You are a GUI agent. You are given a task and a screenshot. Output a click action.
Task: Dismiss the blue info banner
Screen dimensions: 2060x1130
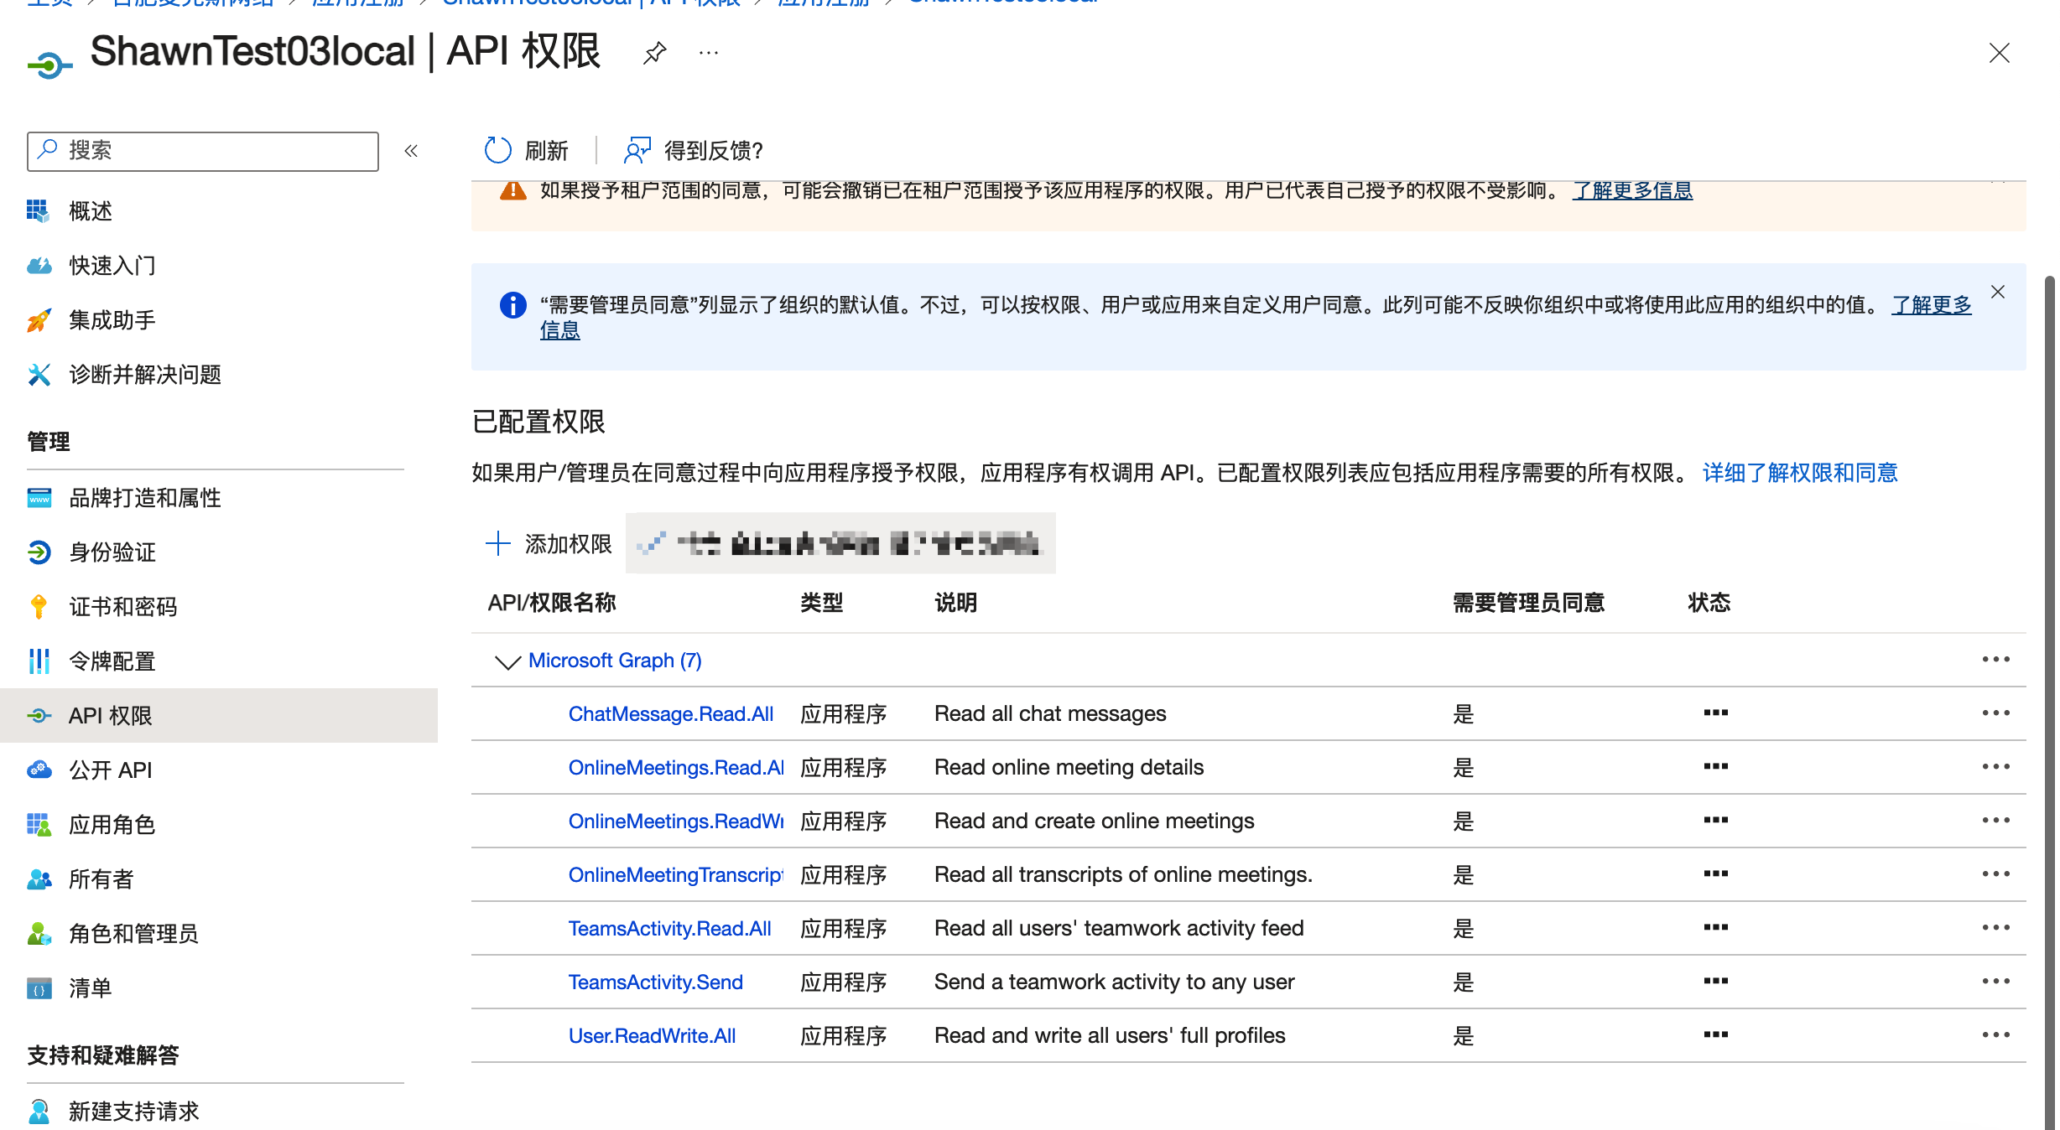tap(1997, 292)
